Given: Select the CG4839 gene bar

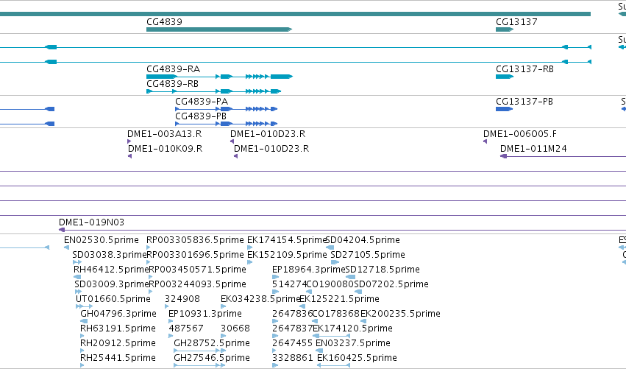Looking at the screenshot, I should click(219, 29).
